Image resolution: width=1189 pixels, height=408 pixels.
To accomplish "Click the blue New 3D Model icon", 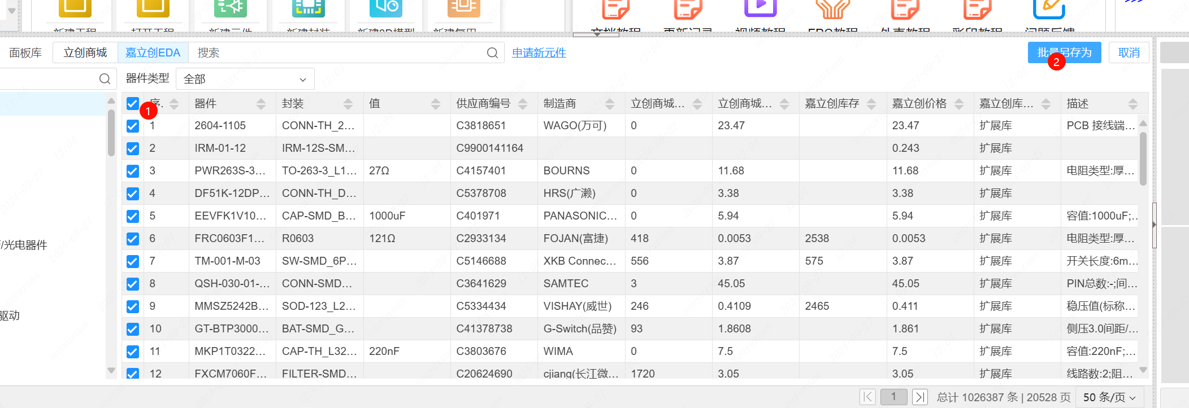I will (386, 7).
